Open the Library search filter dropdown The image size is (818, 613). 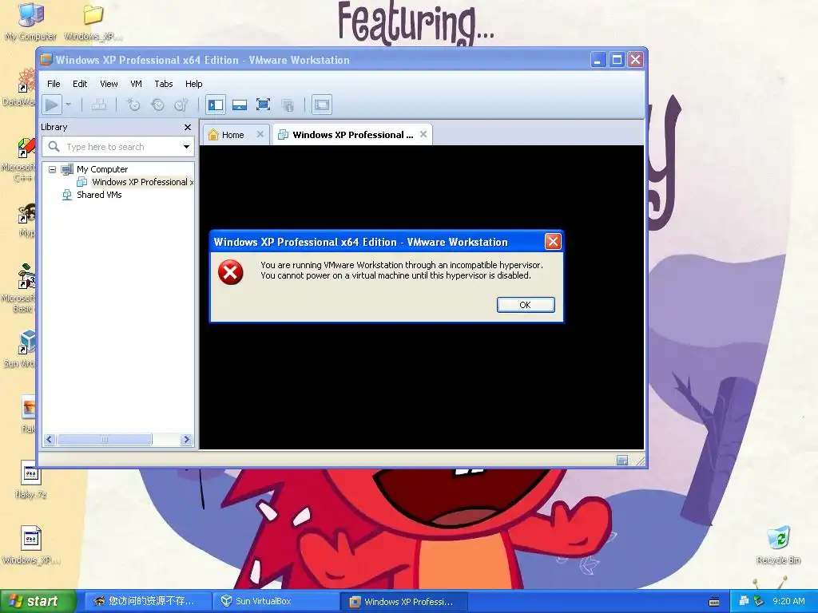[x=186, y=147]
